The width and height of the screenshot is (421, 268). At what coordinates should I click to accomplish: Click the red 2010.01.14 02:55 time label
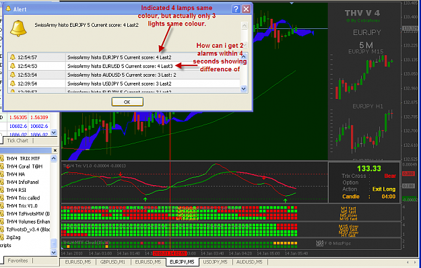170,253
